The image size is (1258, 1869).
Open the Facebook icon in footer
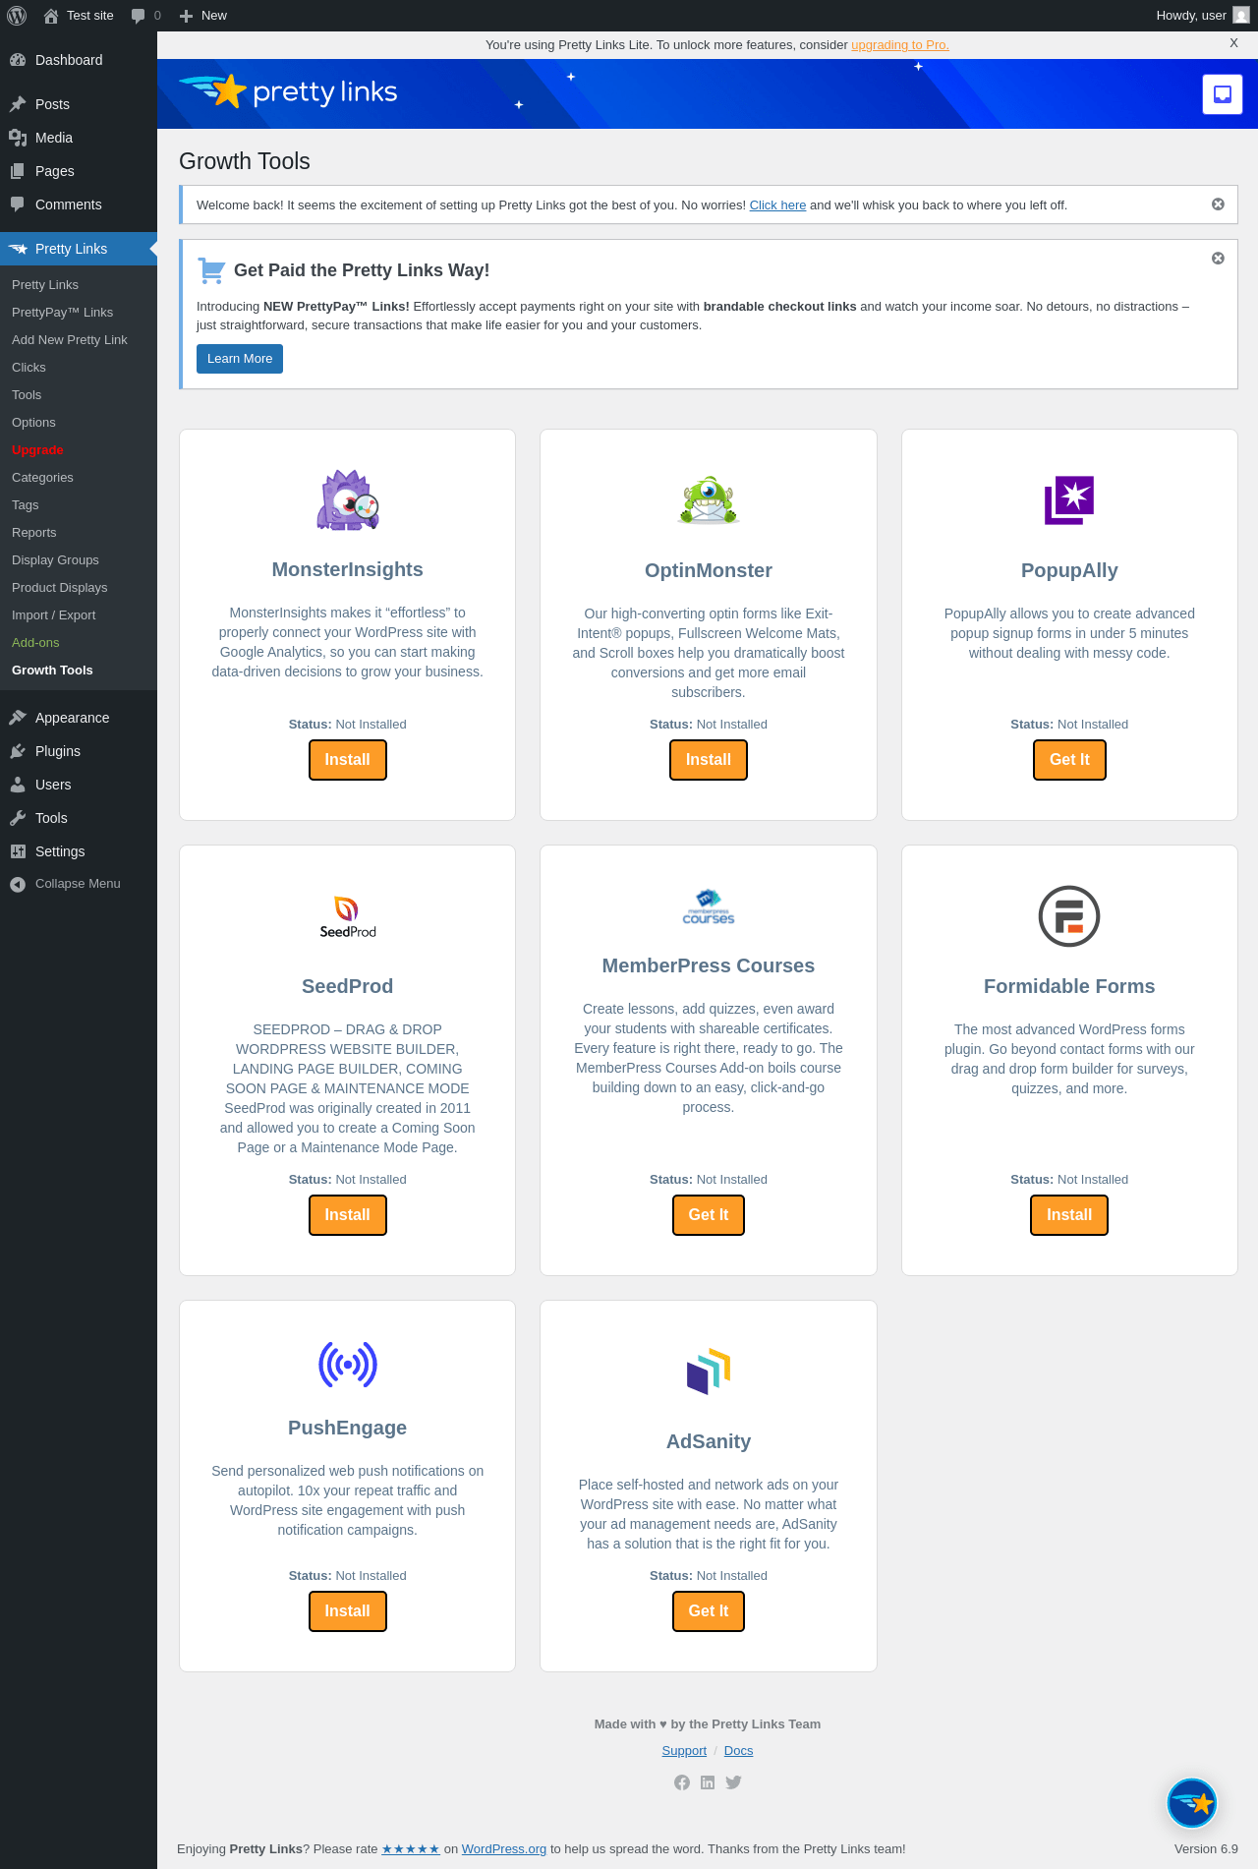click(x=682, y=1782)
